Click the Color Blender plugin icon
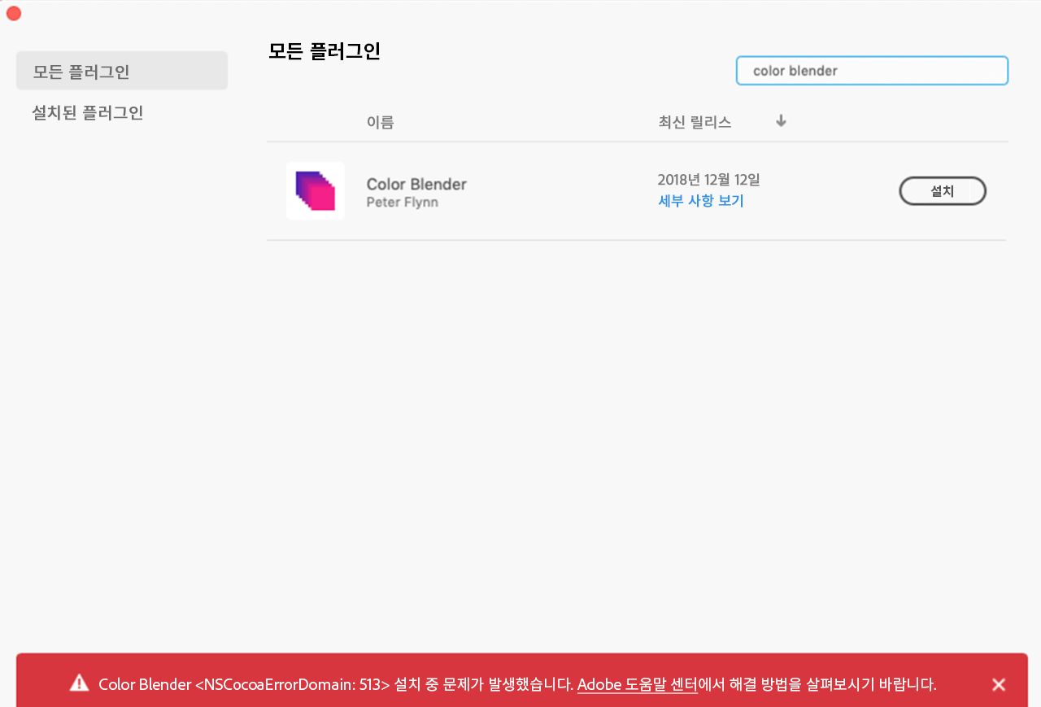 (x=316, y=191)
